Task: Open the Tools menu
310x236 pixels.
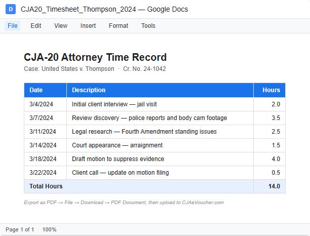Action: click(x=148, y=26)
